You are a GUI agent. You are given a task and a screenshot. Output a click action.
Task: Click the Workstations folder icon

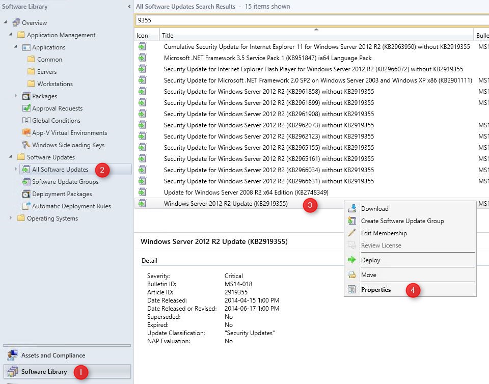(x=31, y=83)
